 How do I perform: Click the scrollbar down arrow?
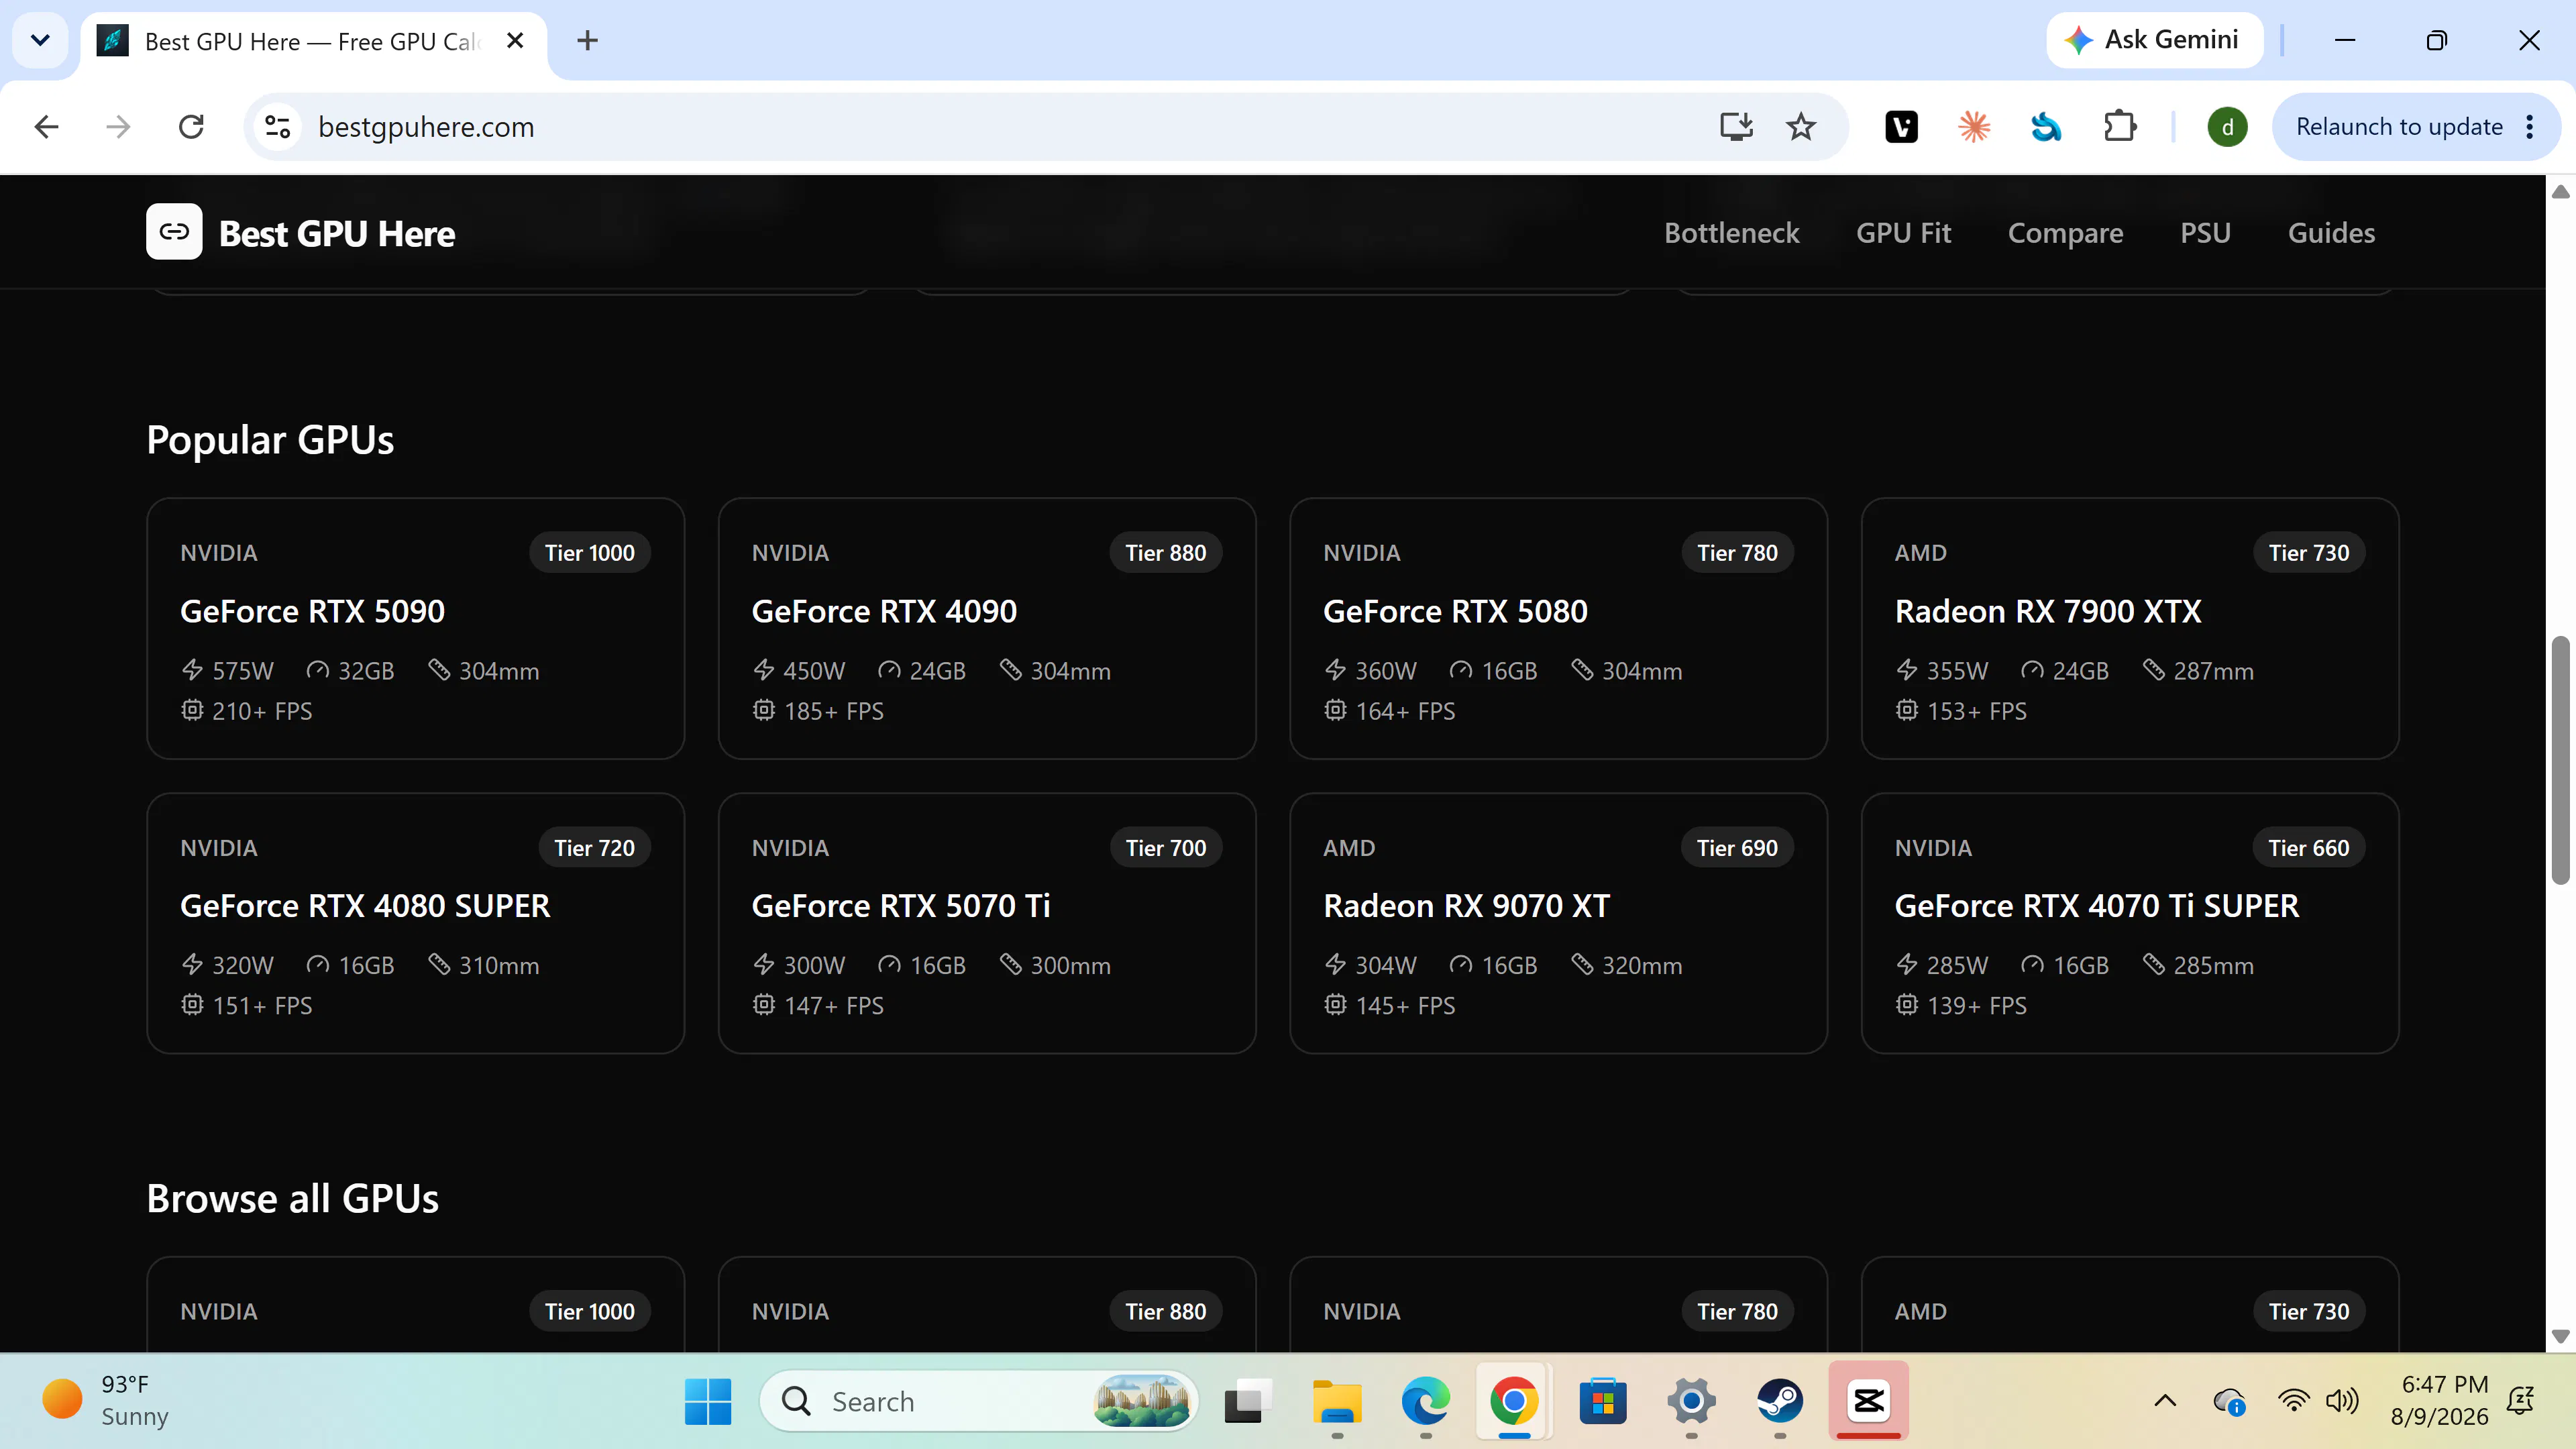click(x=2560, y=1336)
